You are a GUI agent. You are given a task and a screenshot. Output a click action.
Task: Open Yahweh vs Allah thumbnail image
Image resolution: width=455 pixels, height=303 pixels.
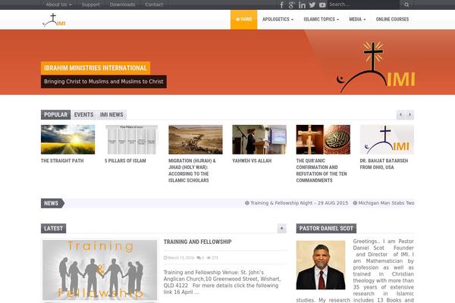(259, 139)
